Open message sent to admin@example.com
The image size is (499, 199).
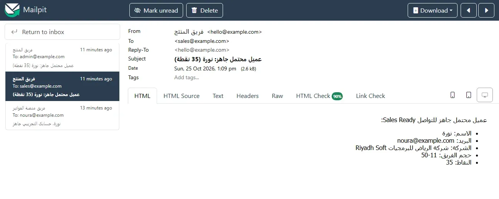(x=62, y=57)
